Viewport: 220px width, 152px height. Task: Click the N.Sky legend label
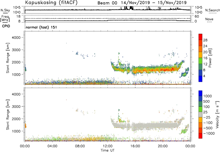click(x=5, y=10)
